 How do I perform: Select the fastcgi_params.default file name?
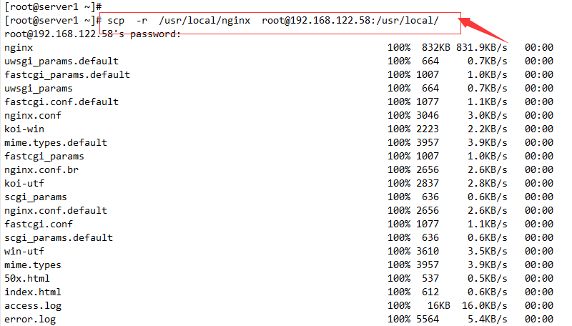tap(67, 74)
